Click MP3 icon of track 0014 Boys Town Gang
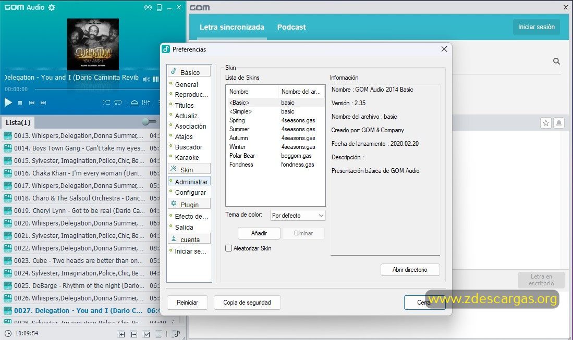Image resolution: width=573 pixels, height=340 pixels. [8, 148]
